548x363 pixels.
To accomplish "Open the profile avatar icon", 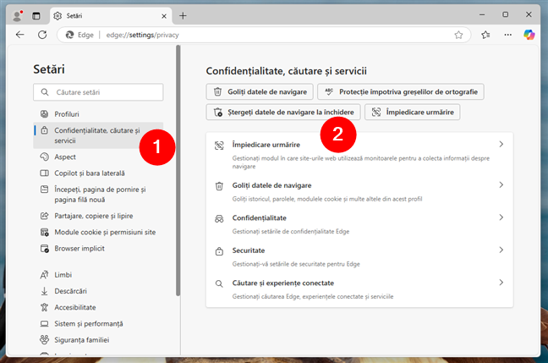I will [17, 16].
